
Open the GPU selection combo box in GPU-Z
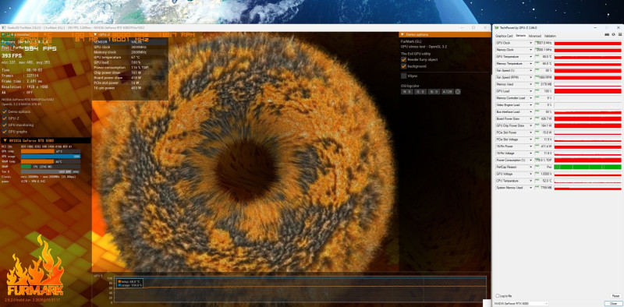pyautogui.click(x=520, y=303)
